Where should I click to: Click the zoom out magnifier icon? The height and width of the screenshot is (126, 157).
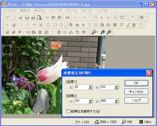(109, 32)
